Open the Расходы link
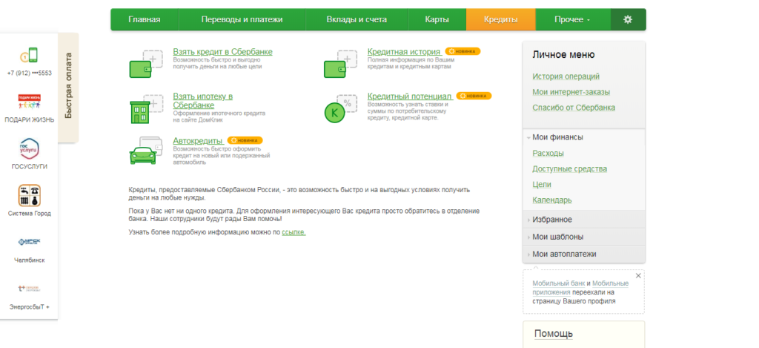This screenshot has width=759, height=348. point(548,153)
